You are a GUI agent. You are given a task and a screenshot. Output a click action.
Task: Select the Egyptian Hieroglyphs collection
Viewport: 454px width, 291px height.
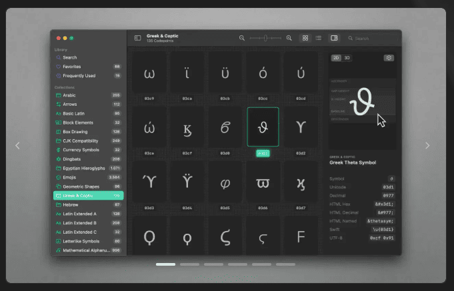(x=88, y=168)
